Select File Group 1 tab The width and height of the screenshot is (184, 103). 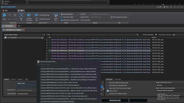9,26
